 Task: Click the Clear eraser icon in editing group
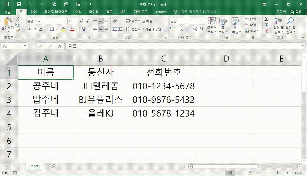[x=267, y=31]
